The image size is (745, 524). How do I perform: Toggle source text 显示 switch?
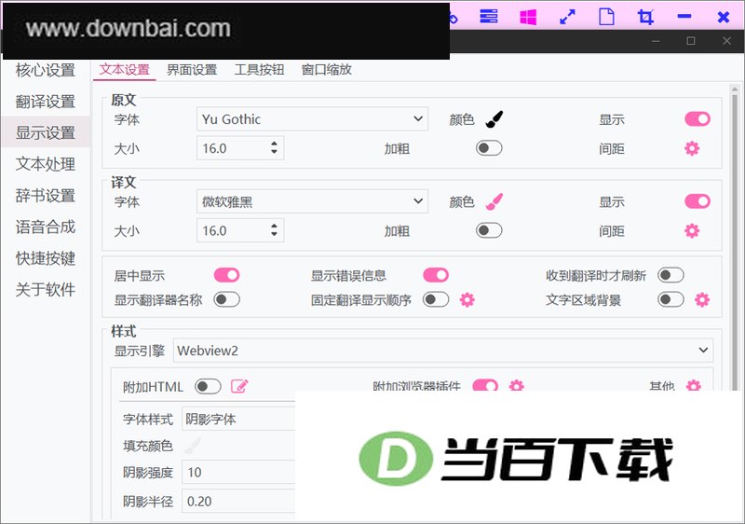point(698,118)
